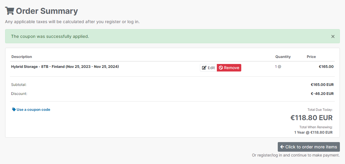Open the Use a coupon code link

[x=31, y=109]
